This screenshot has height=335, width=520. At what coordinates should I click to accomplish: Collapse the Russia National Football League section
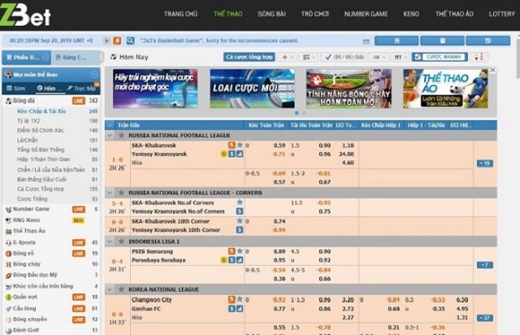(110, 135)
